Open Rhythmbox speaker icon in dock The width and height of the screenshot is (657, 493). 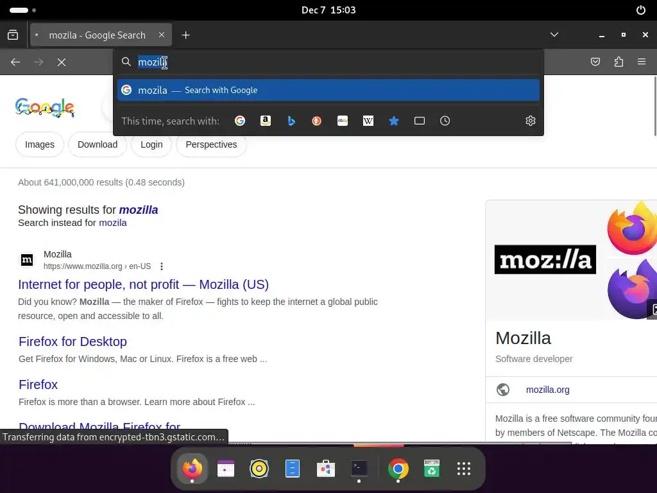pos(259,468)
